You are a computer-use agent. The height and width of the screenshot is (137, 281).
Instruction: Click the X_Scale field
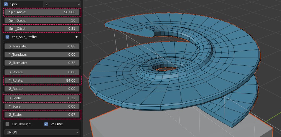pos(42,98)
